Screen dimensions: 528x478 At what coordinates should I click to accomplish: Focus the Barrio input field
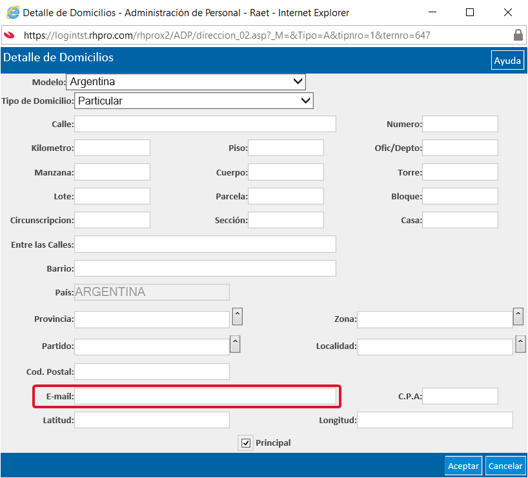point(205,268)
